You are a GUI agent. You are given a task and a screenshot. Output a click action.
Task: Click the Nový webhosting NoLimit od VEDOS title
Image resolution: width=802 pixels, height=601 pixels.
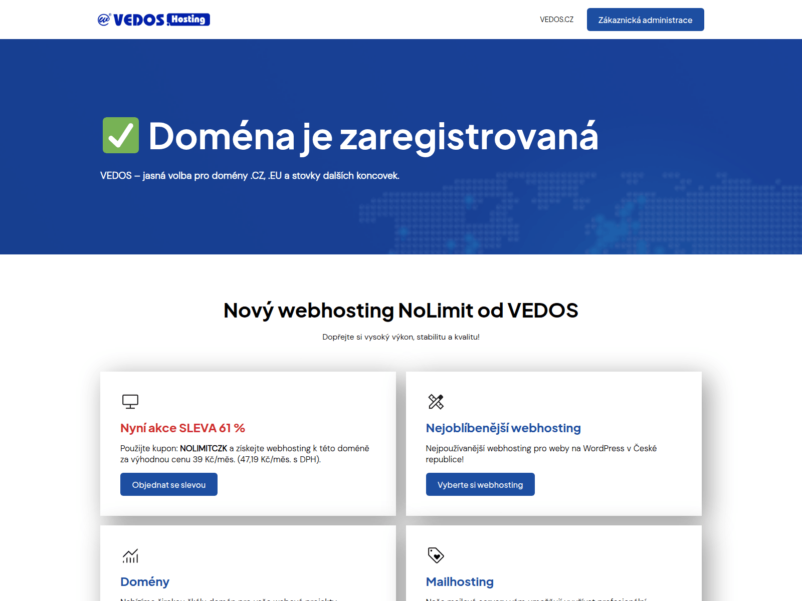401,311
